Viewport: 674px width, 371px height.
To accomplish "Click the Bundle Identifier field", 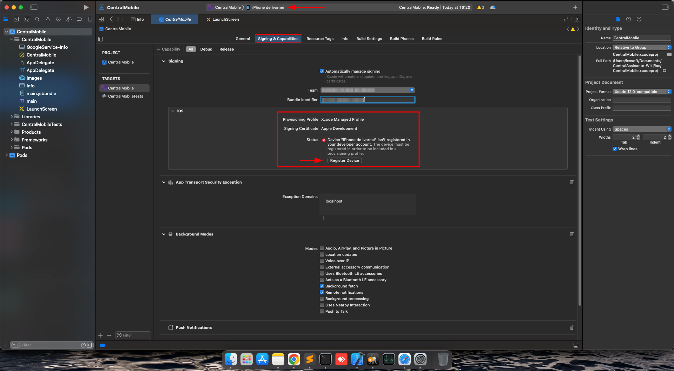I will (x=368, y=100).
